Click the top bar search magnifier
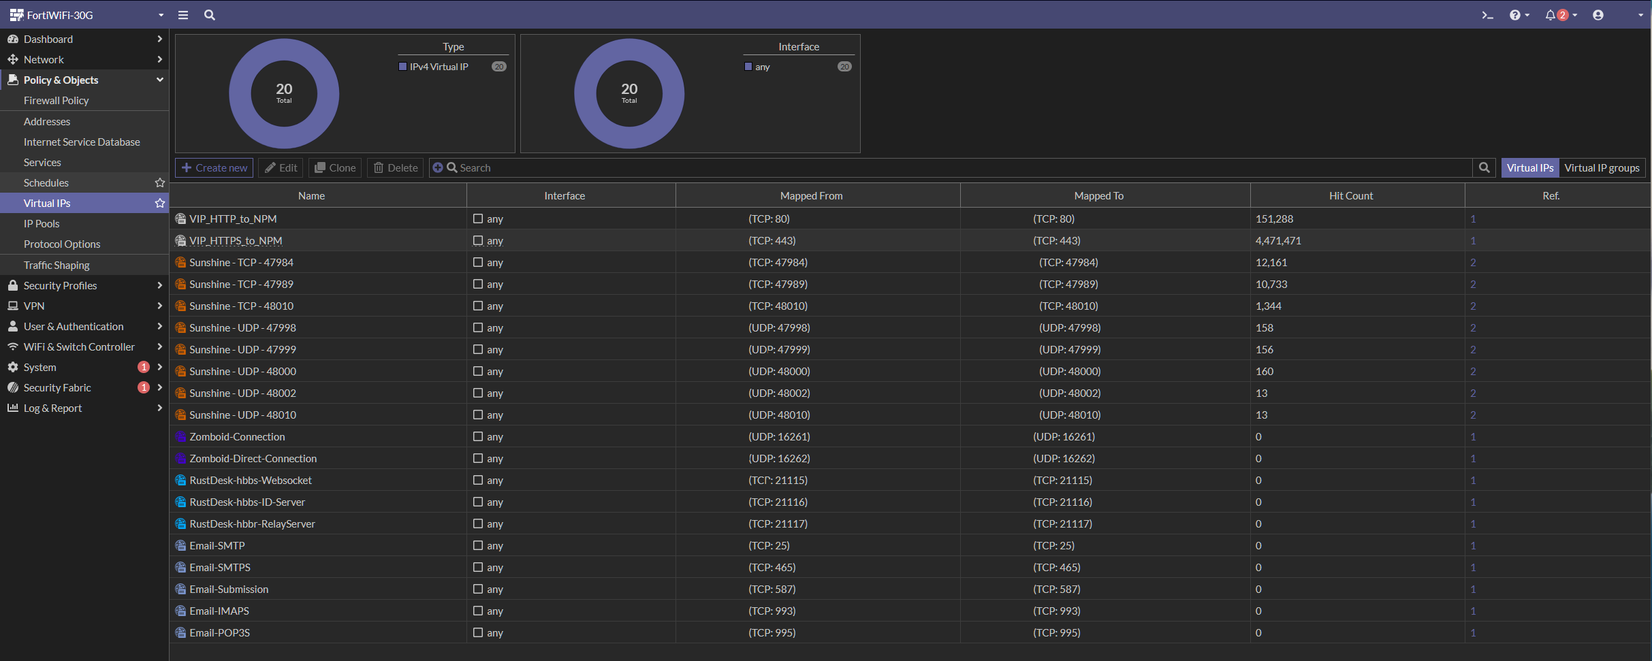Viewport: 1652px width, 661px height. [x=210, y=15]
